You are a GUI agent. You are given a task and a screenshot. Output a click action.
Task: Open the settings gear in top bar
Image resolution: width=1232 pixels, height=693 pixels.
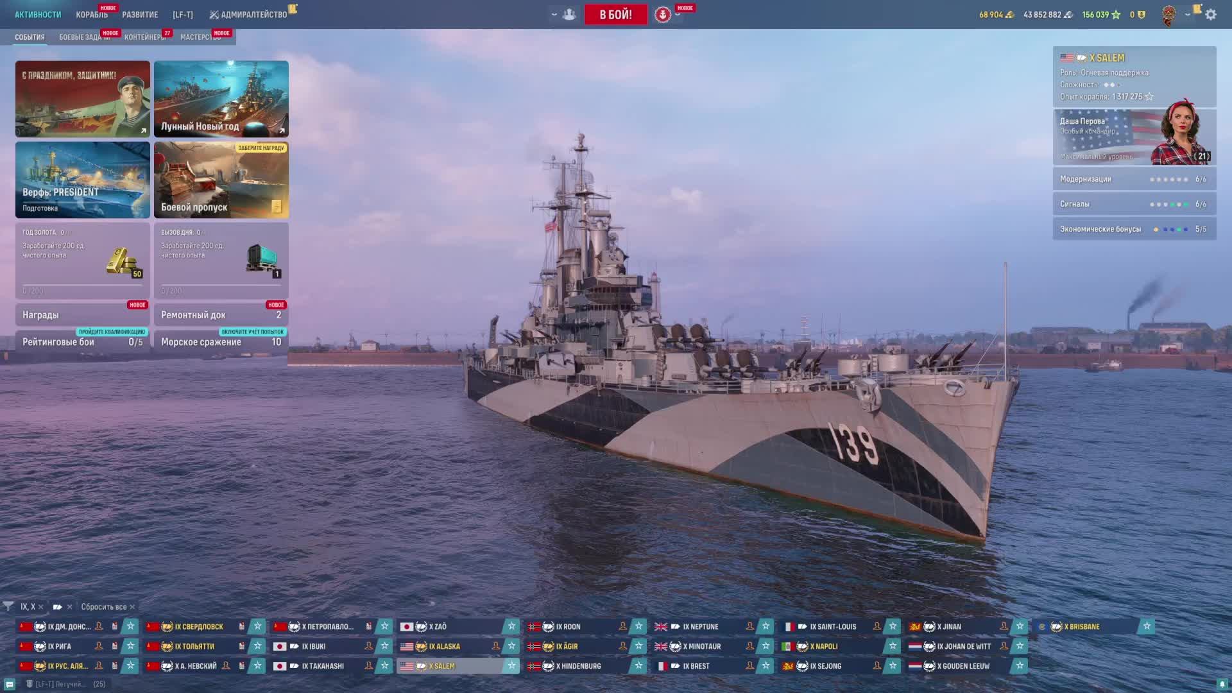pos(1211,15)
